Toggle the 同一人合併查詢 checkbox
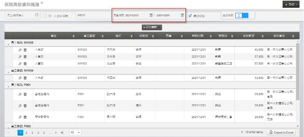This screenshot has height=137, width=304. (45, 16)
